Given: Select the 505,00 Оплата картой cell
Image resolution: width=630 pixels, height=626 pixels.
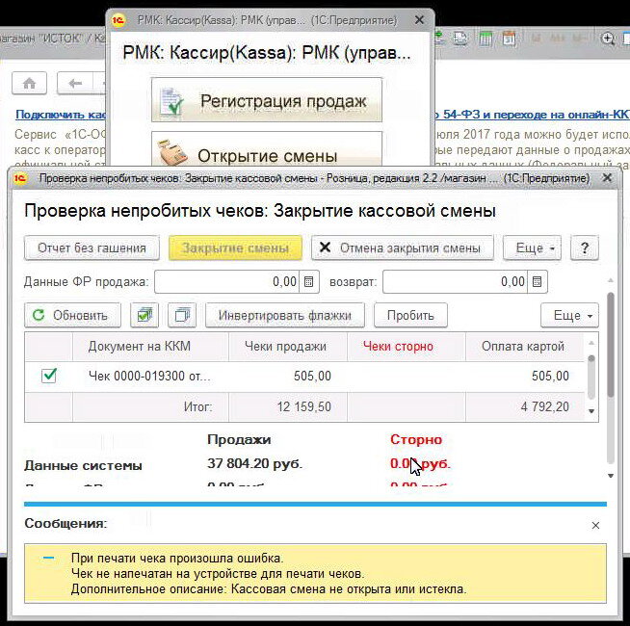Looking at the screenshot, I should coord(524,377).
